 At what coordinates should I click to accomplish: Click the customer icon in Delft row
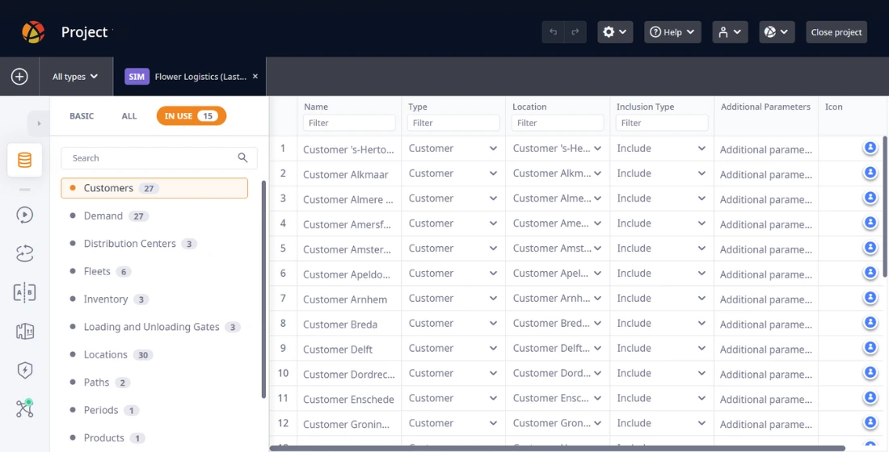pyautogui.click(x=870, y=346)
